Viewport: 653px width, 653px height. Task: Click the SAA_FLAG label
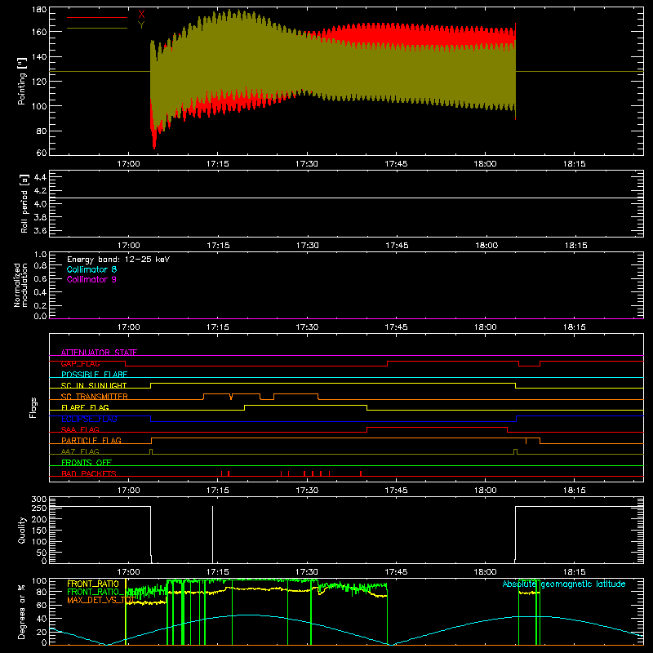80,429
